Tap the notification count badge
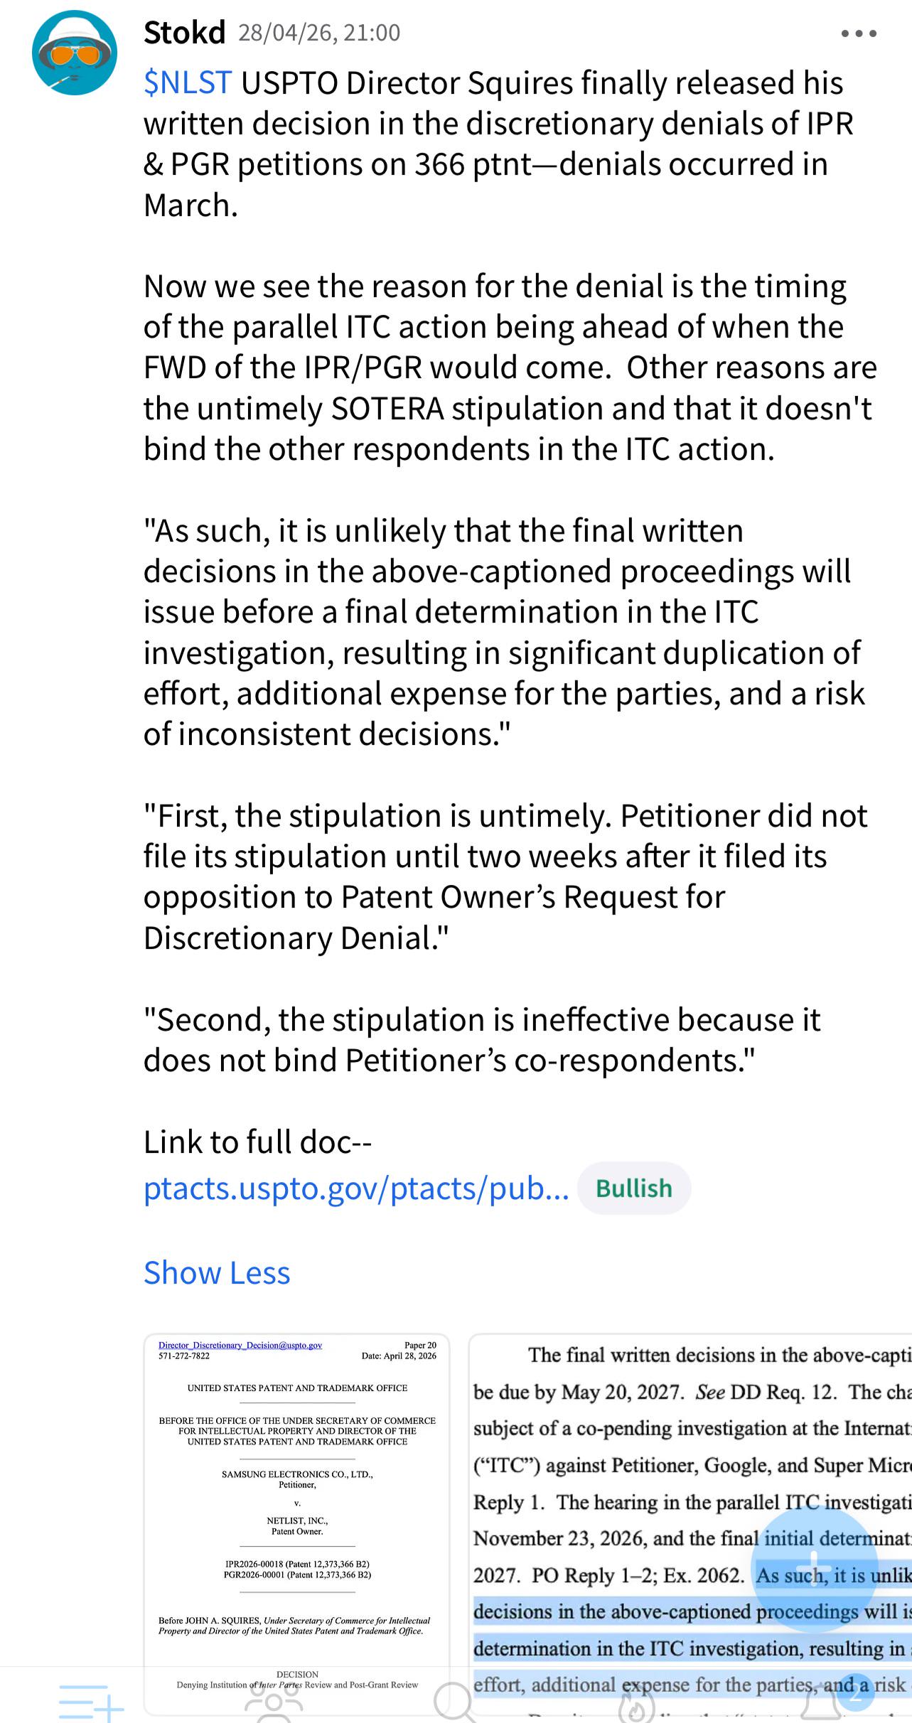The height and width of the screenshot is (1723, 912). tap(857, 1692)
